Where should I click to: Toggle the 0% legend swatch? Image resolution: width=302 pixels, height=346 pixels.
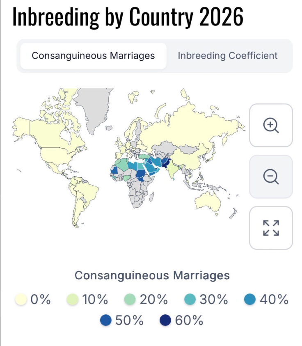click(x=21, y=300)
